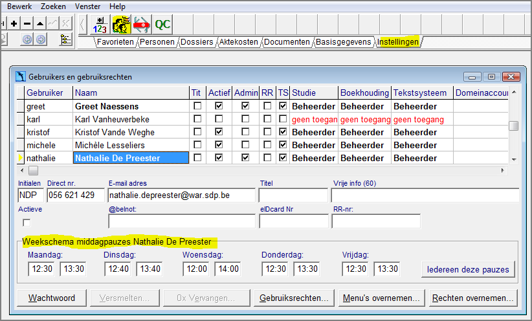Click the Menu's overnemen... button
Image resolution: width=532 pixels, height=321 pixels.
pyautogui.click(x=381, y=298)
